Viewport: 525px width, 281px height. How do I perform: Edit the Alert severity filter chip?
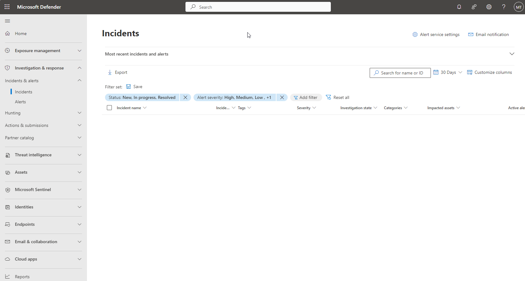(235, 97)
